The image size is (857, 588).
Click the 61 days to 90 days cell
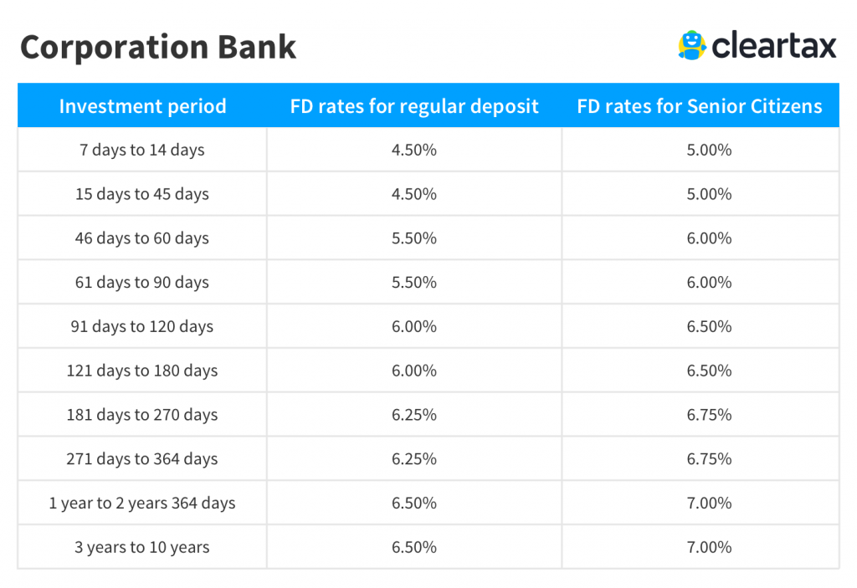[142, 283]
